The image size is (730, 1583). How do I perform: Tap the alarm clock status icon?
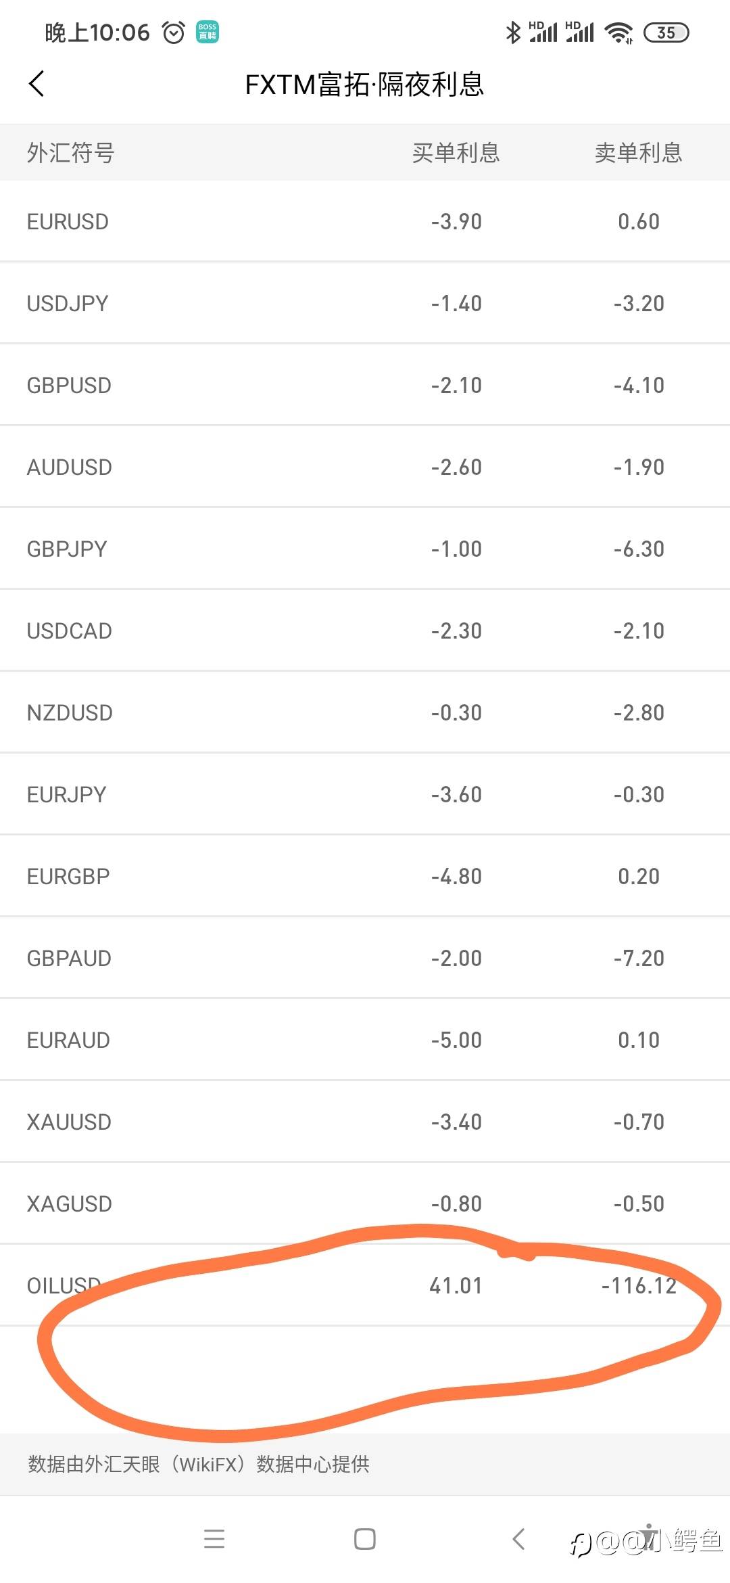tap(174, 32)
